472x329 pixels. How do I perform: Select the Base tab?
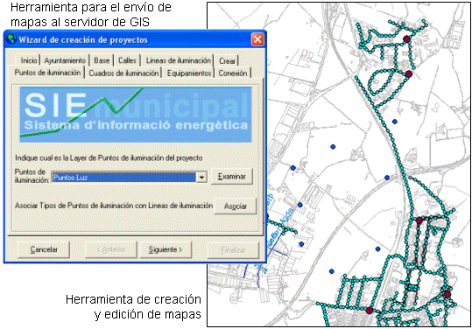(102, 60)
